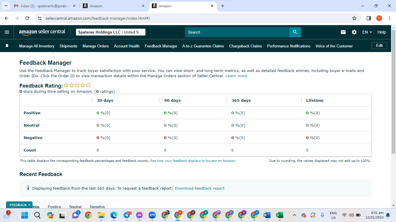Expand the EN language dropdown
396x222 pixels.
coord(367,32)
